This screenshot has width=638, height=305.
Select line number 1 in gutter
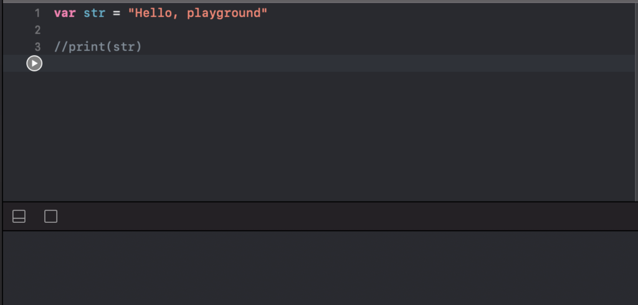pyautogui.click(x=37, y=14)
